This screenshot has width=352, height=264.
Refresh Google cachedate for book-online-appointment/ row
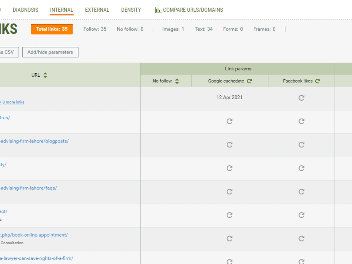tap(230, 238)
